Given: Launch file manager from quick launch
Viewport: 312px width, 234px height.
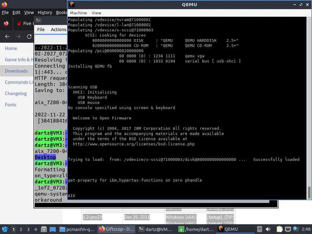Looking at the screenshot, I should pyautogui.click(x=44, y=229).
